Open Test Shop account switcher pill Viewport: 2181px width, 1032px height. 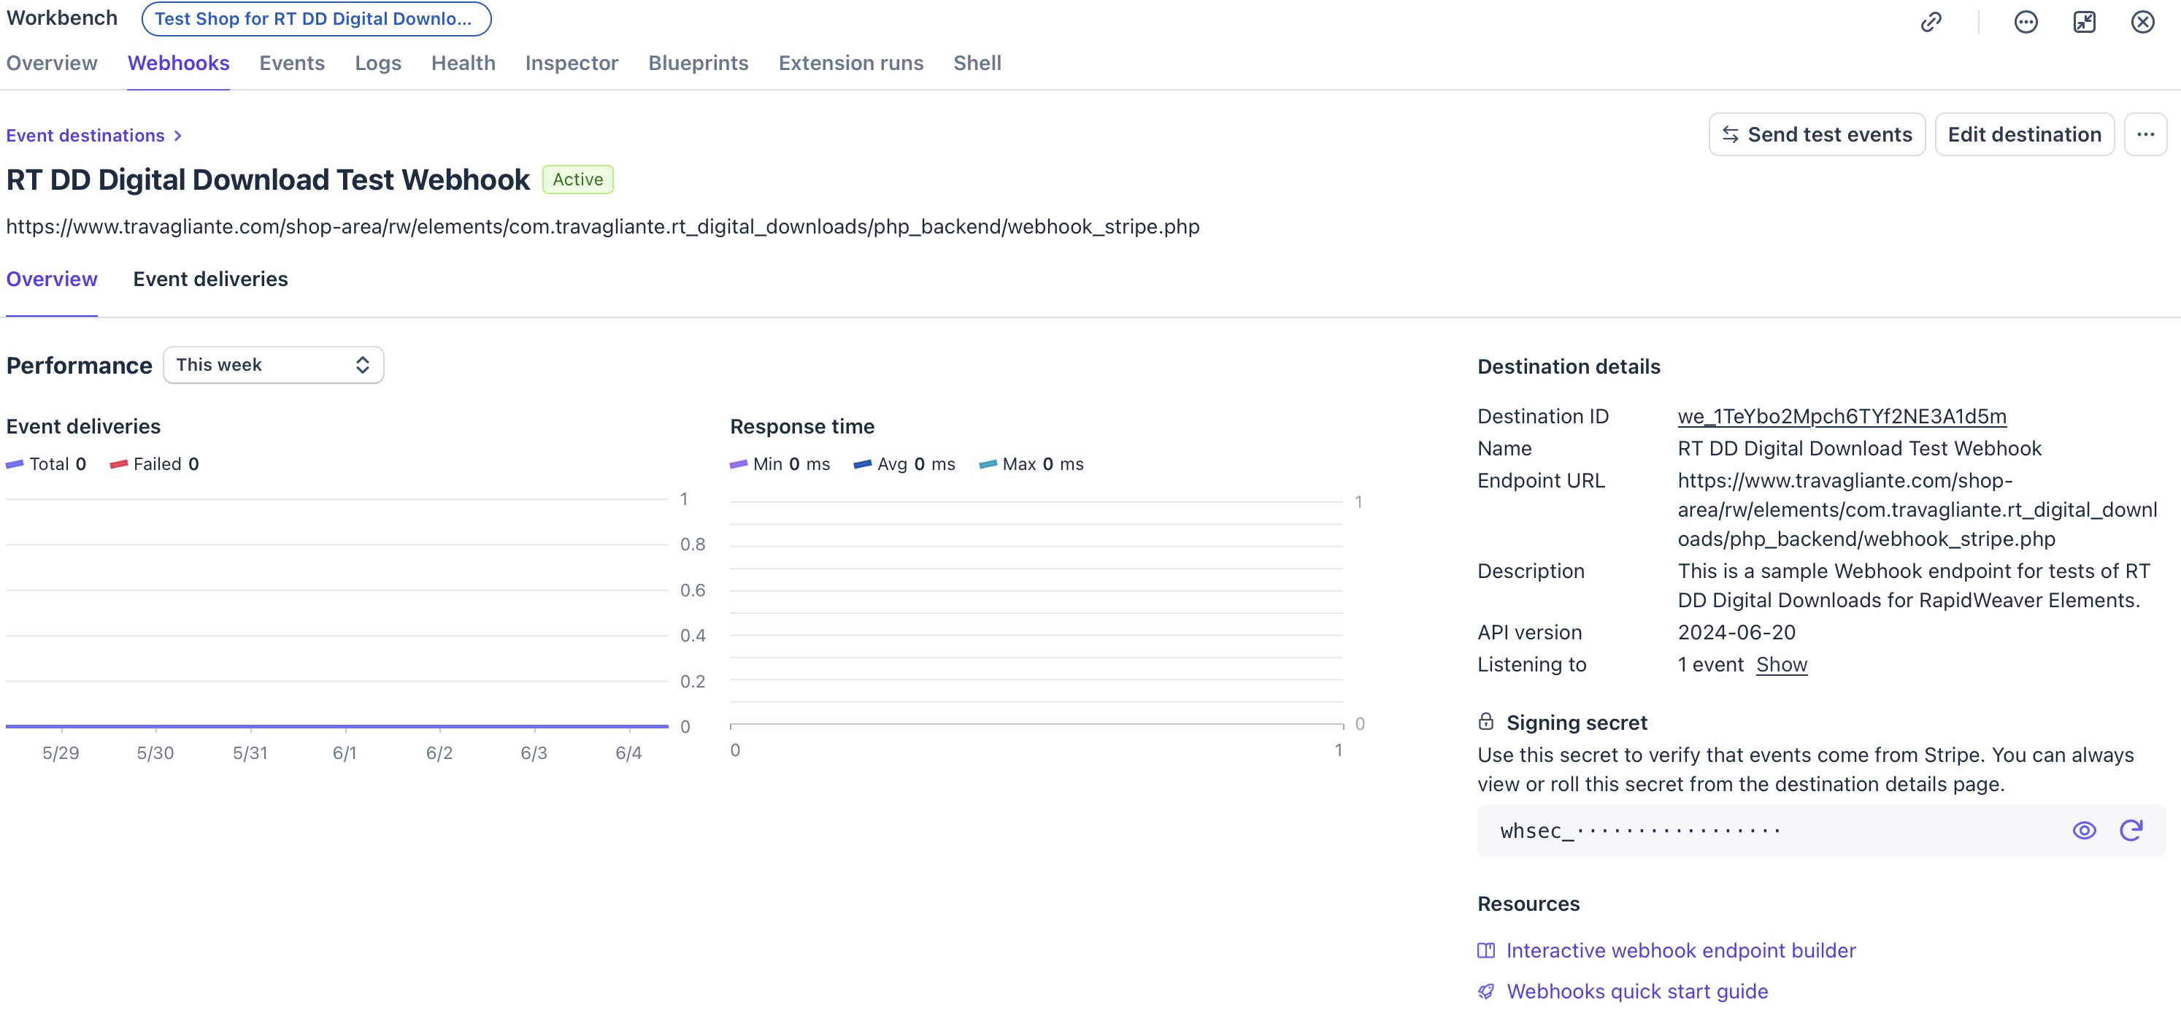pos(316,19)
